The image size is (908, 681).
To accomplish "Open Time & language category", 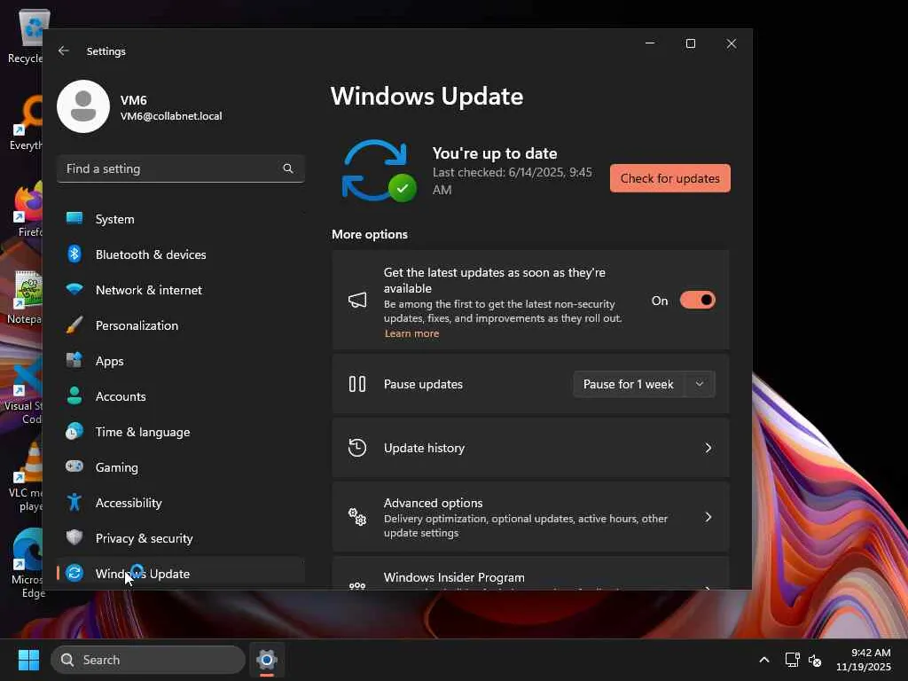I will (x=181, y=432).
